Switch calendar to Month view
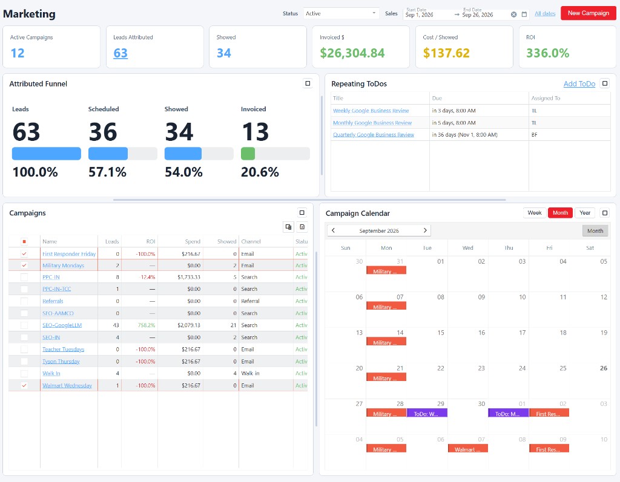Screen dimensions: 620x482 pos(560,212)
